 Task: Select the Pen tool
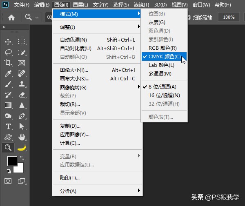(x=22, y=116)
